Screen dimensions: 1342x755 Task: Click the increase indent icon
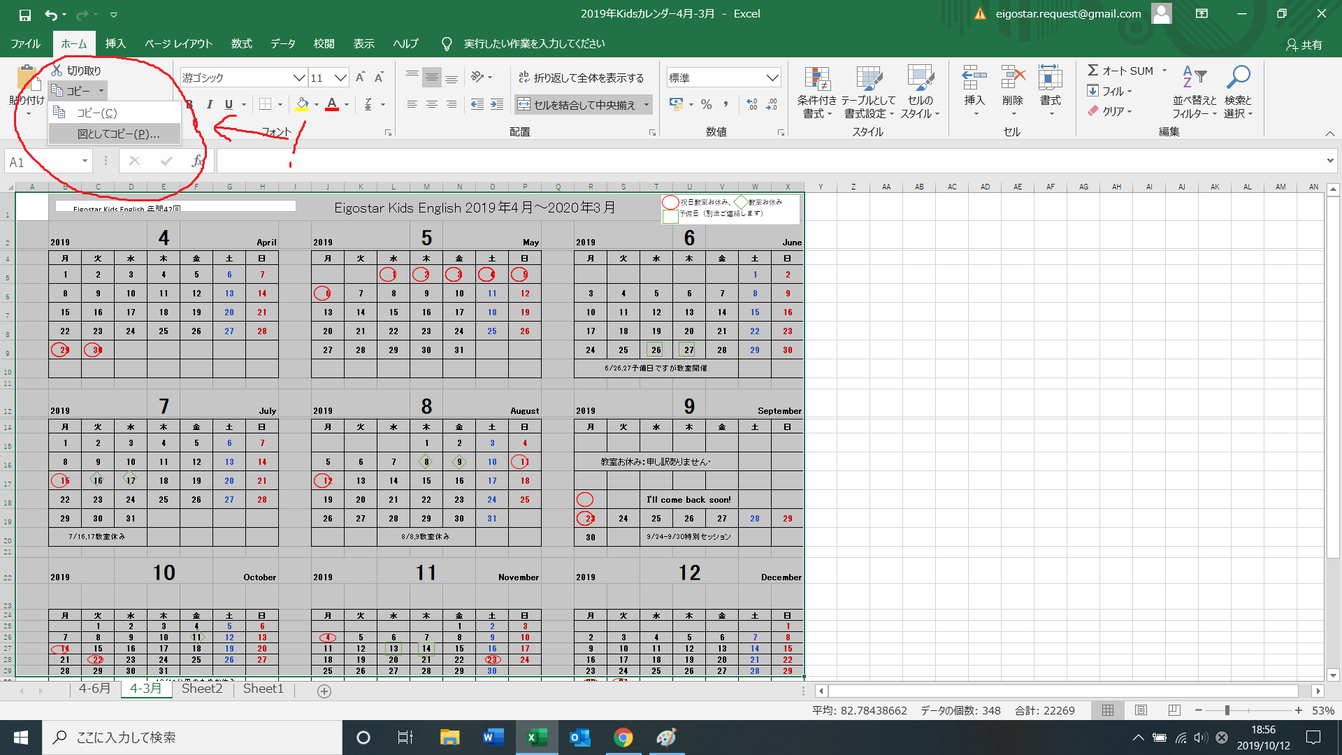(497, 104)
